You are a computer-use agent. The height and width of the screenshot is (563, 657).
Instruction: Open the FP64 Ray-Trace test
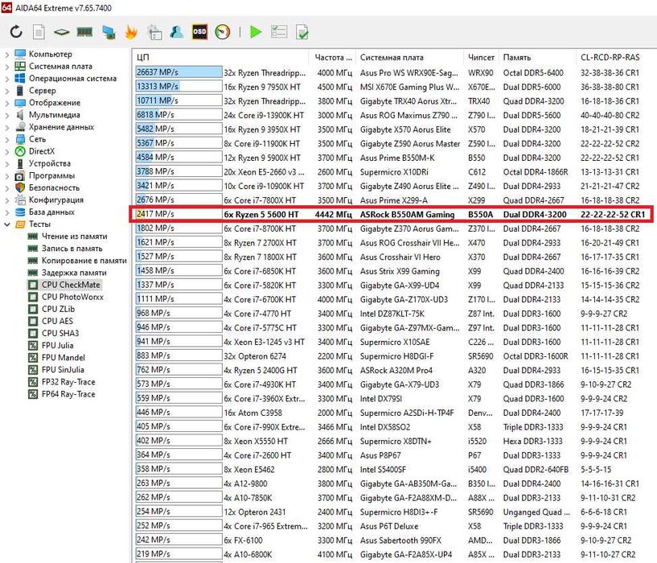click(x=68, y=394)
